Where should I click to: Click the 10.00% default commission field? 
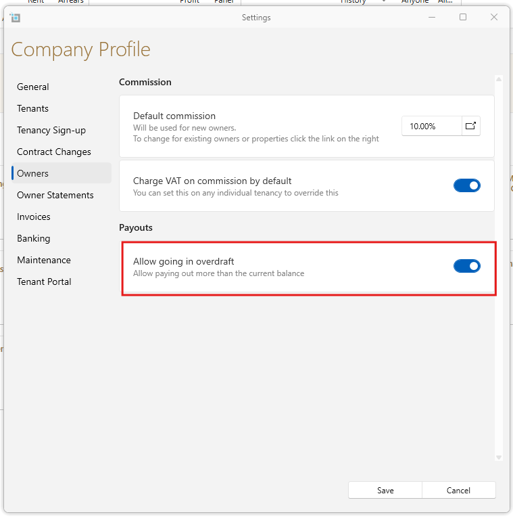[x=431, y=126]
